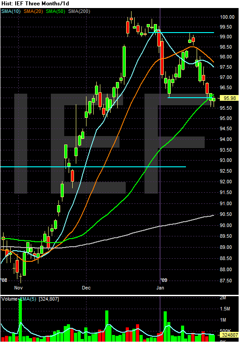Click the Dec date label on axis
Screen dimensions: 239x343
click(86, 288)
